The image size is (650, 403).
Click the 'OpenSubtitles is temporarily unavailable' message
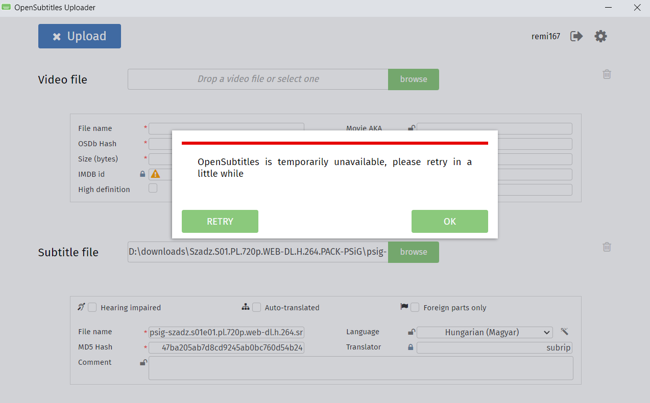tap(334, 168)
